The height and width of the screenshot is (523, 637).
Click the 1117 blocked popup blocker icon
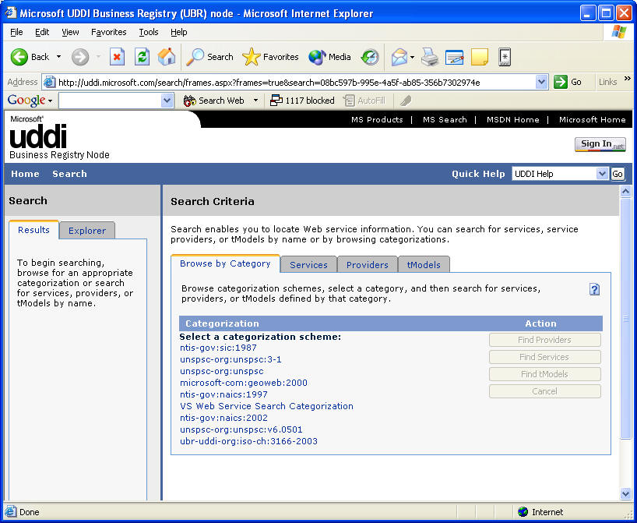pos(276,101)
